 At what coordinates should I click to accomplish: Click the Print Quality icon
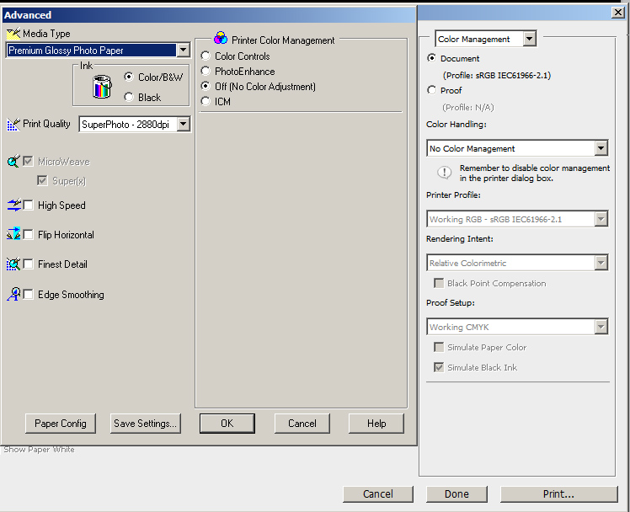click(x=13, y=125)
